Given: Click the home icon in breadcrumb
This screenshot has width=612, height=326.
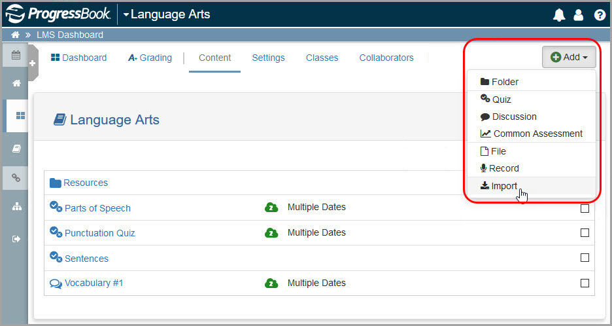Looking at the screenshot, I should coord(15,35).
